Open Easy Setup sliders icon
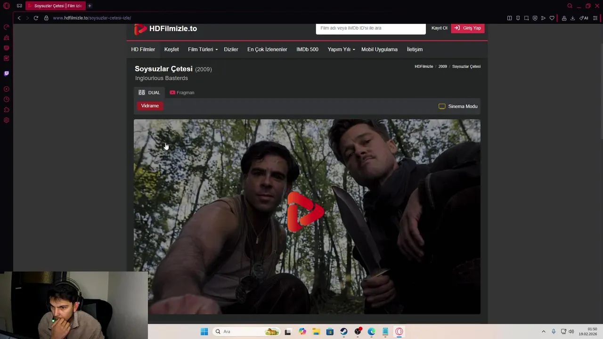The width and height of the screenshot is (603, 339). tap(595, 18)
